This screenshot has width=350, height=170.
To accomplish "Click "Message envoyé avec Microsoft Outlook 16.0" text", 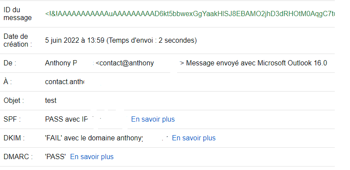I will 256,63.
